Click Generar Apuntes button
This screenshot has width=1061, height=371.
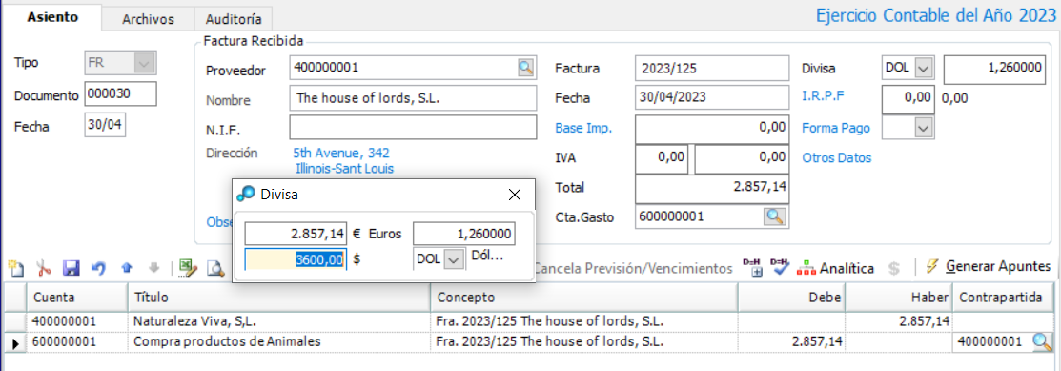[x=989, y=266]
